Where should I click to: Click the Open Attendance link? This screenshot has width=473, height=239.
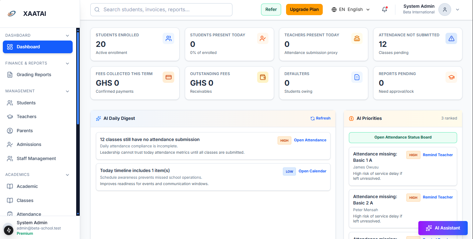click(x=310, y=140)
